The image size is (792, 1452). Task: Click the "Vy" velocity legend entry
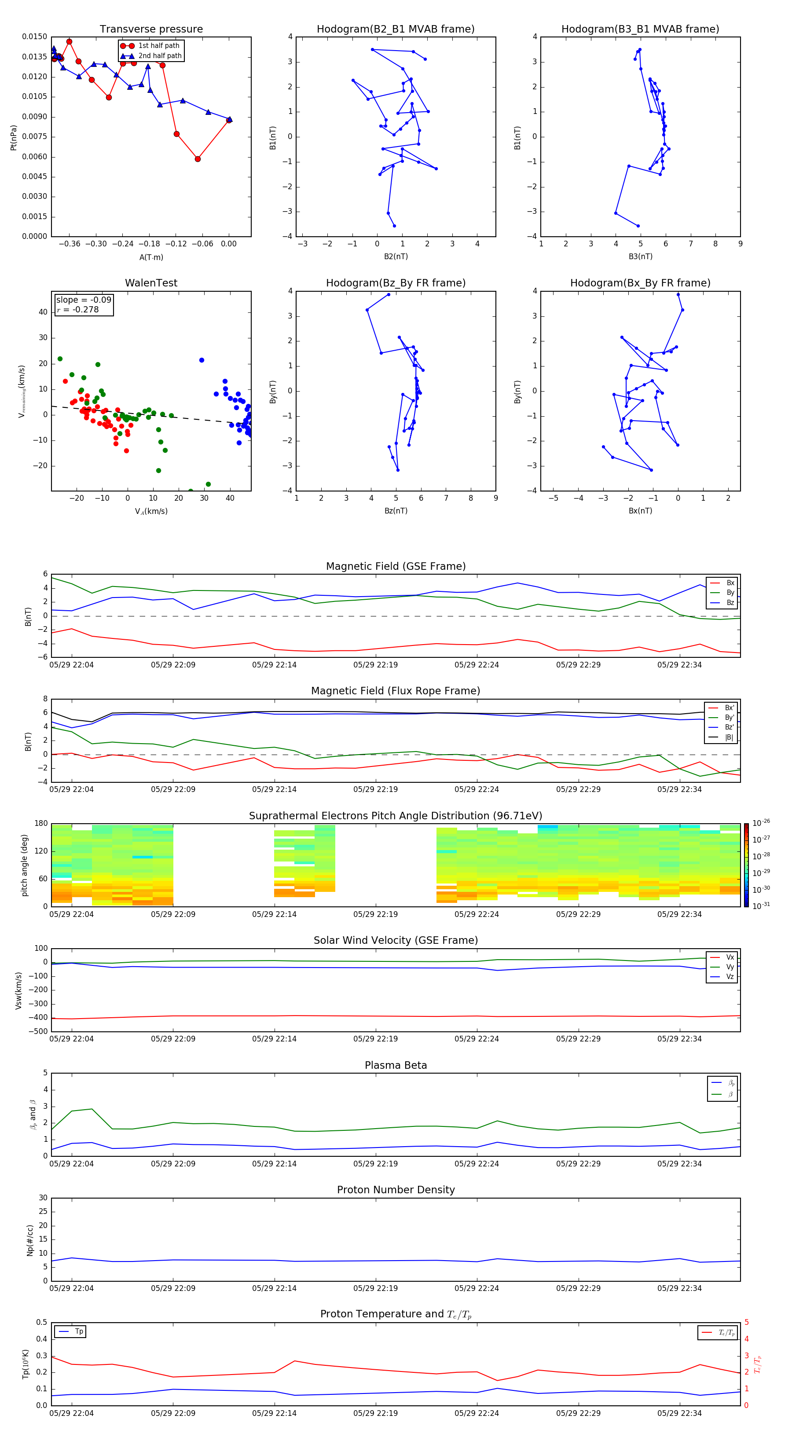click(x=722, y=967)
